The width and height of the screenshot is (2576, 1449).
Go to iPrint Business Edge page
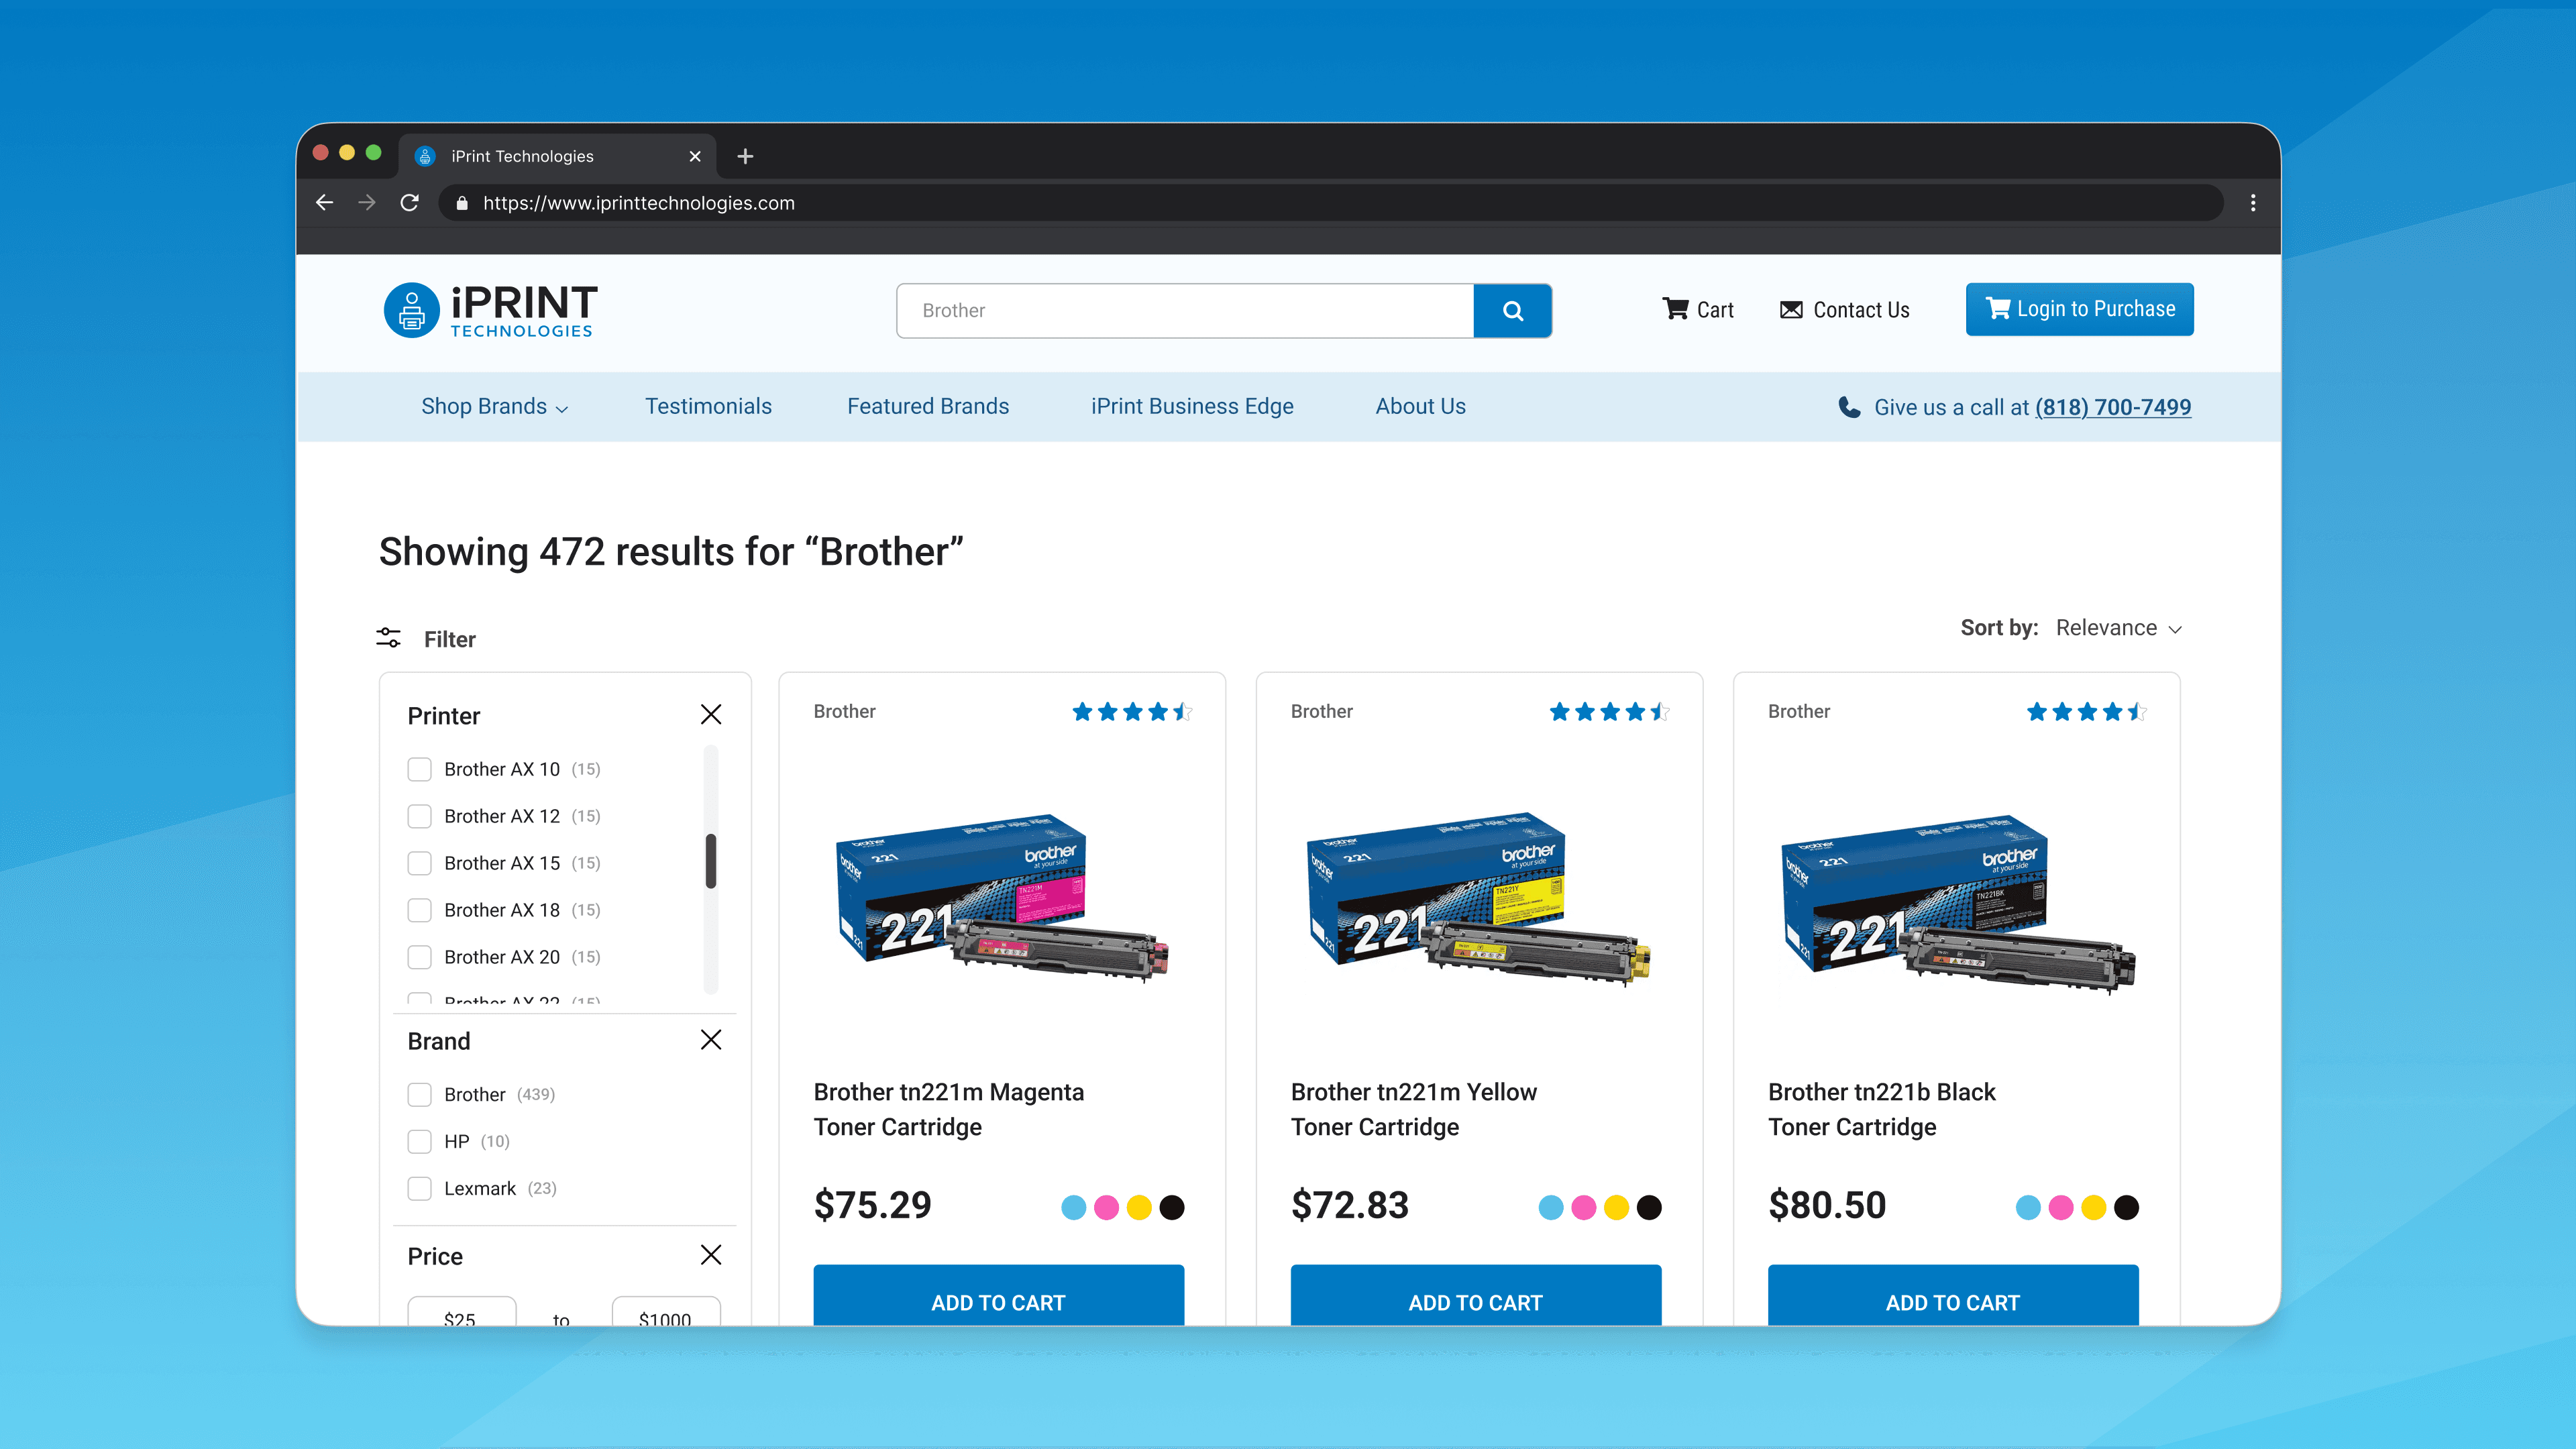1191,407
